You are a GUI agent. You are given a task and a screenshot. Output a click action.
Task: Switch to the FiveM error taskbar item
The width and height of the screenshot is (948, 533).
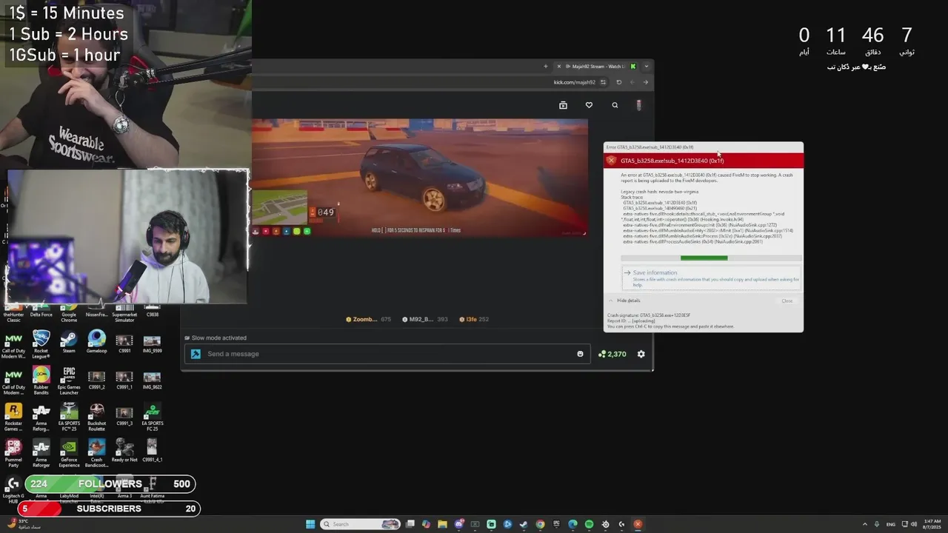click(x=638, y=524)
